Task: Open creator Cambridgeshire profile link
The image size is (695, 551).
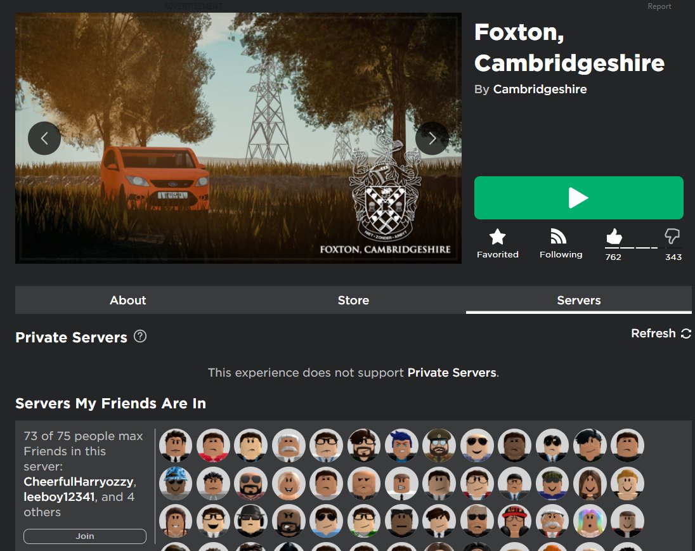Action: click(x=540, y=89)
